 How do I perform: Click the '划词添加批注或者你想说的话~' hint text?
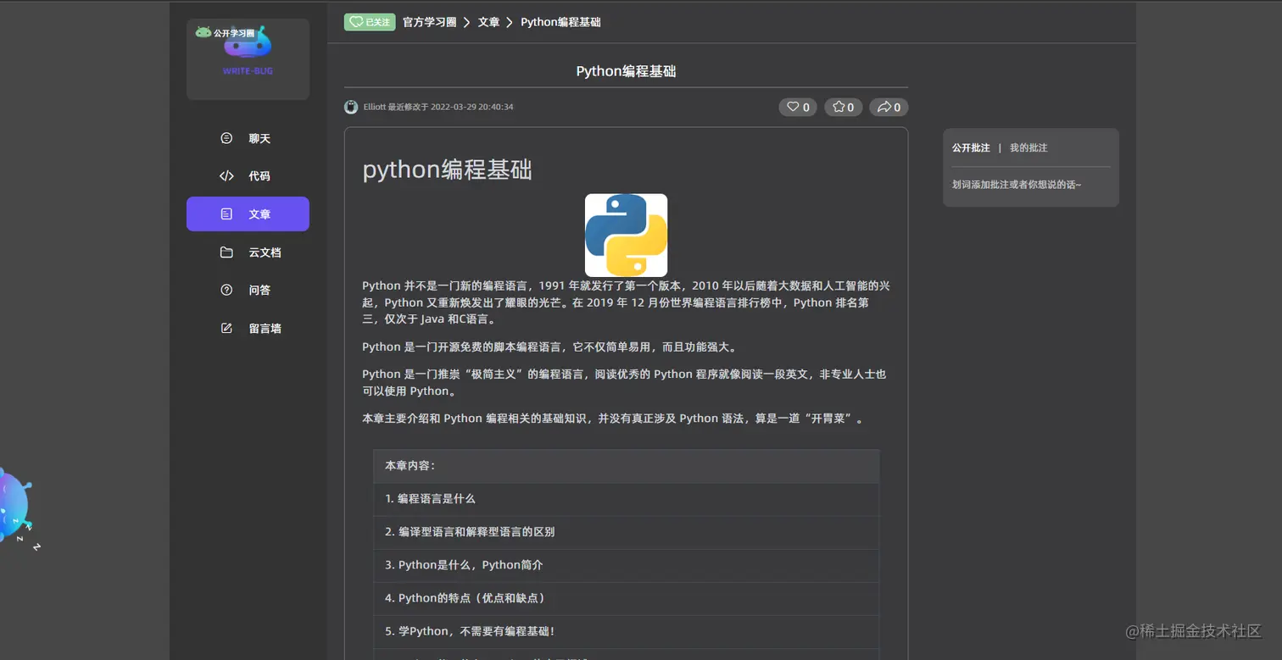(x=1017, y=184)
